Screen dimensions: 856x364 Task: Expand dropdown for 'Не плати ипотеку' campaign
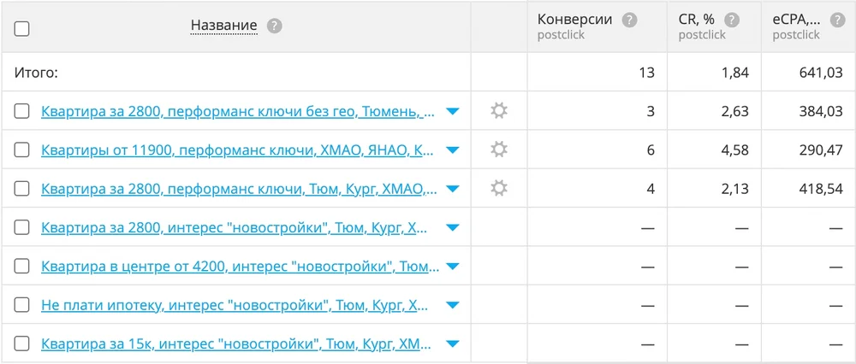(453, 305)
